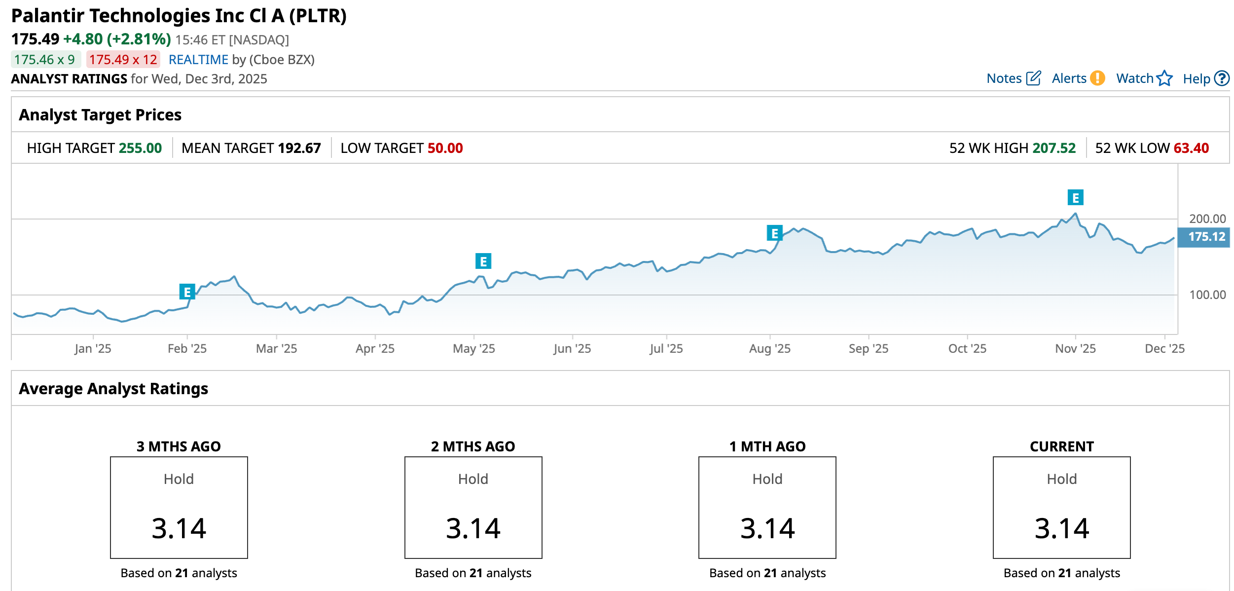
Task: Open the Alerts link
Action: [1069, 78]
